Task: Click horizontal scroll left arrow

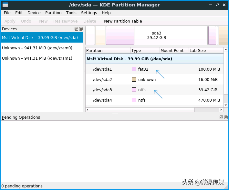Action: point(88,110)
